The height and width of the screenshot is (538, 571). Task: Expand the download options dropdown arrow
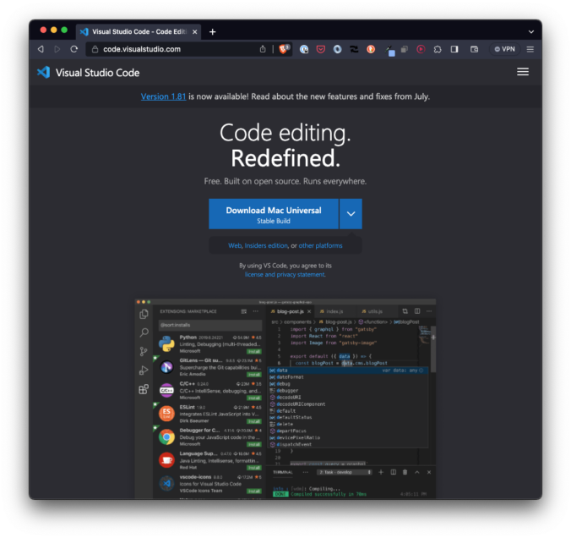pos(351,214)
